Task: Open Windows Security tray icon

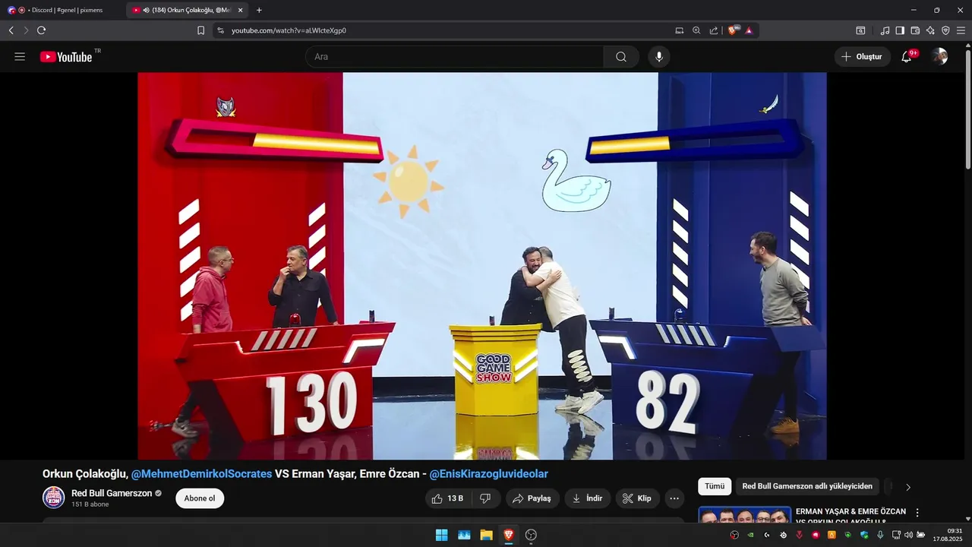Action: pos(864,535)
